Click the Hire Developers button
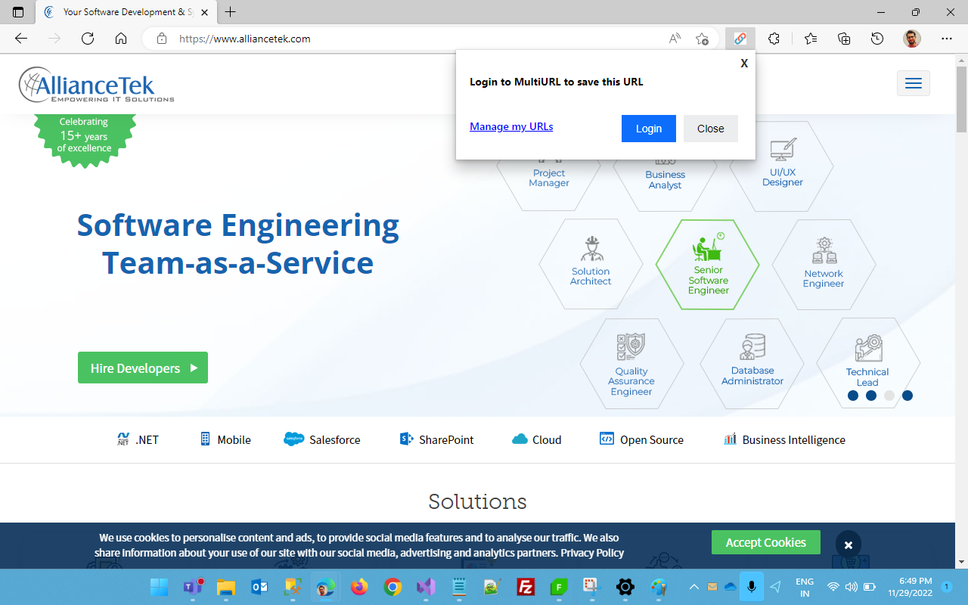The height and width of the screenshot is (605, 968). (142, 368)
